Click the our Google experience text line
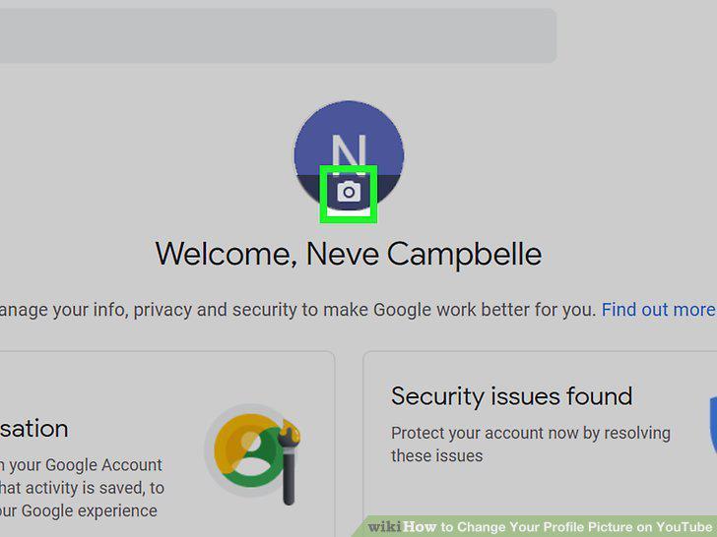Screen dimensions: 717x537 pos(79,510)
